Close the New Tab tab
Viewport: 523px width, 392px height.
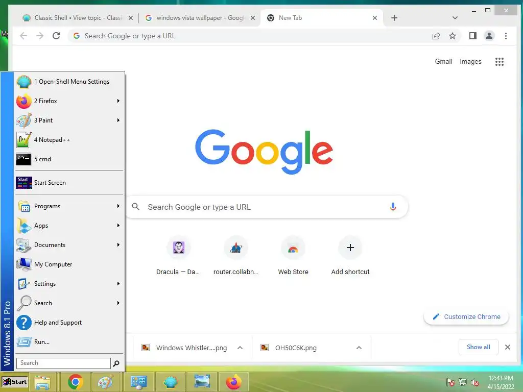(x=375, y=18)
